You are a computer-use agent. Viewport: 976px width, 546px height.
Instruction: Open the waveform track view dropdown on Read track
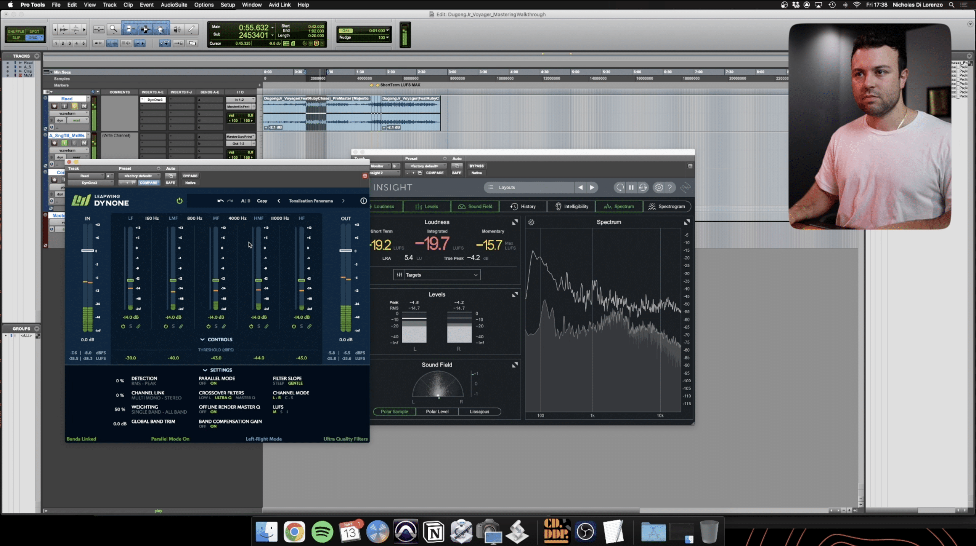pos(69,113)
